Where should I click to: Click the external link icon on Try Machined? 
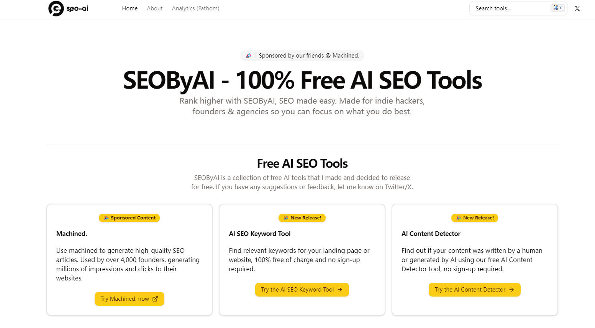click(155, 299)
